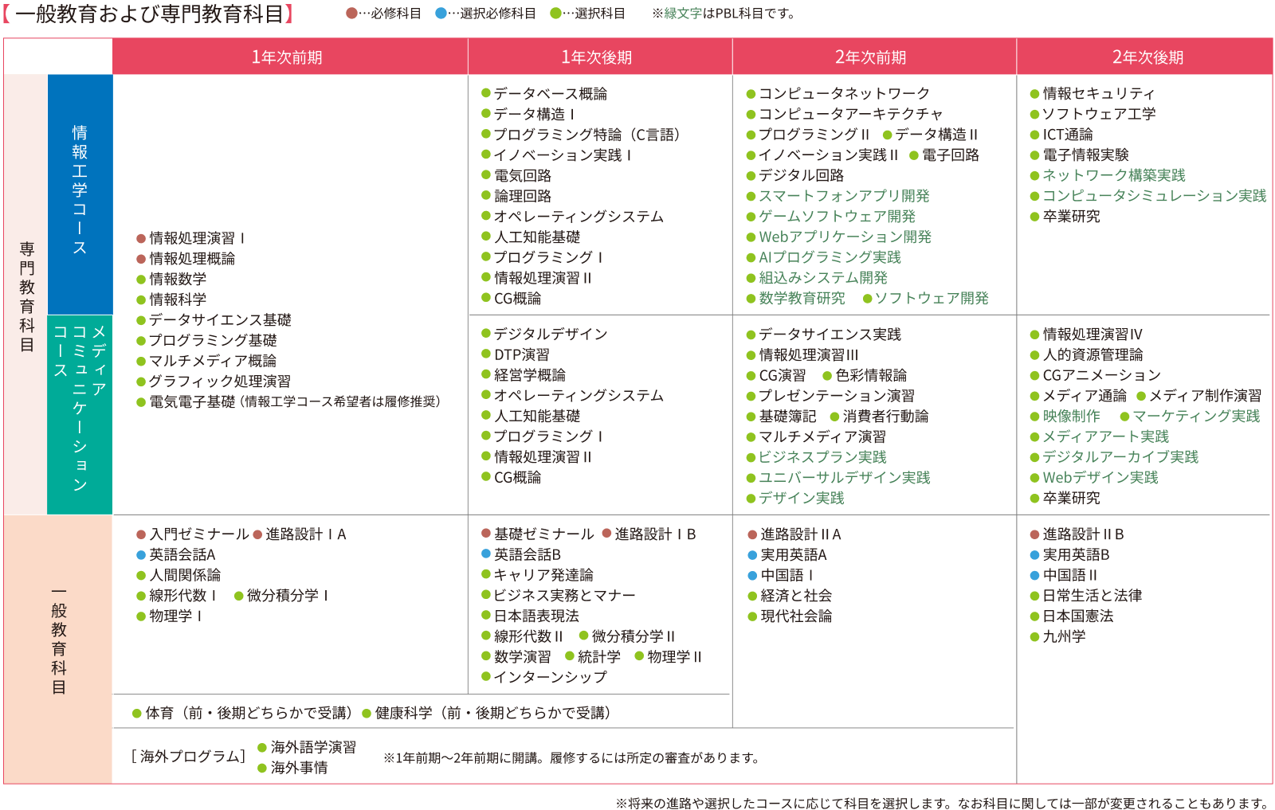Select the course コンピュータネットワーク
Viewport: 1275px width, 810px height.
point(838,93)
